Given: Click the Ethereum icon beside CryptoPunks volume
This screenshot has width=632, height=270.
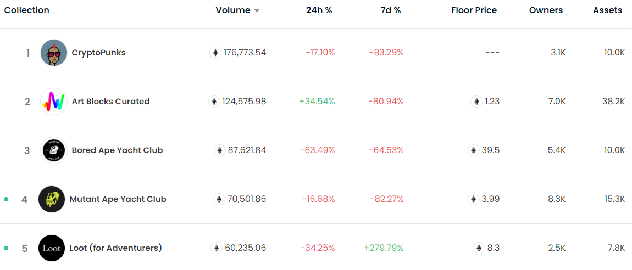Looking at the screenshot, I should (x=215, y=53).
